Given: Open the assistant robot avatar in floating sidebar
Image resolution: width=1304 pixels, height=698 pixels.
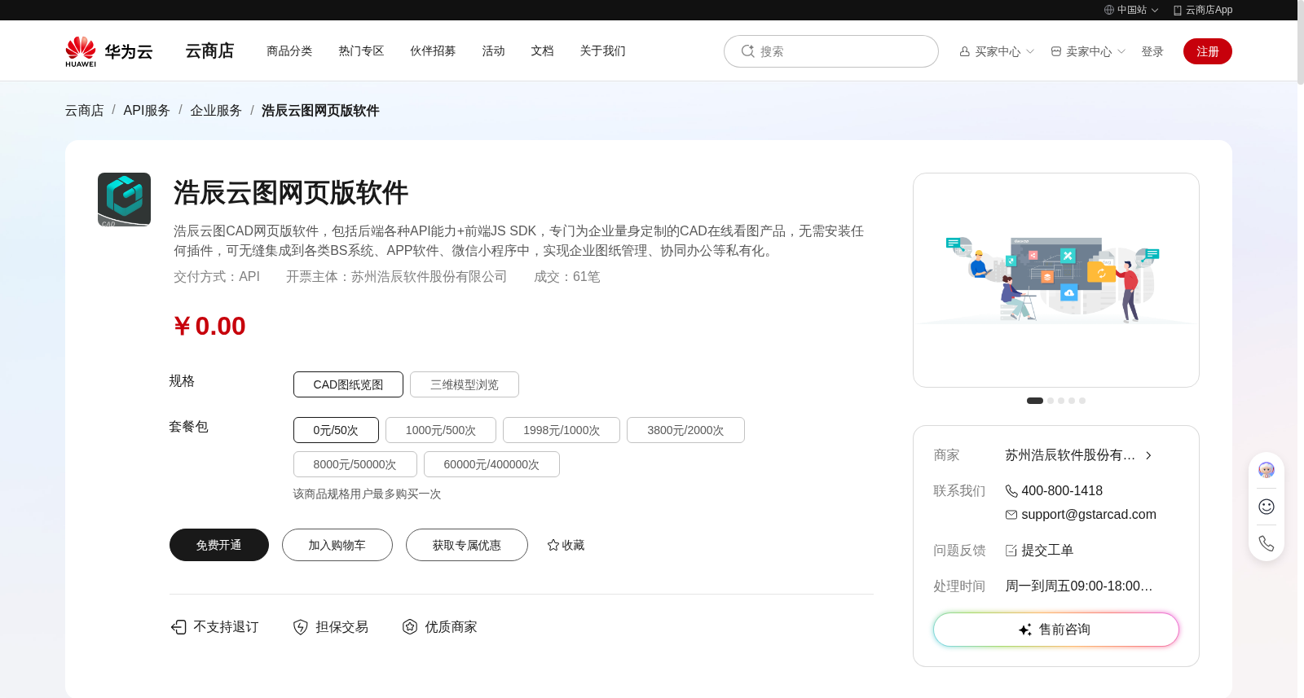Looking at the screenshot, I should [1267, 470].
